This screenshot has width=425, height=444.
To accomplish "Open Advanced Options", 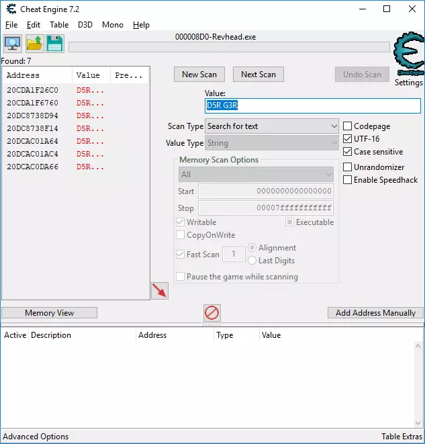I will tap(36, 437).
